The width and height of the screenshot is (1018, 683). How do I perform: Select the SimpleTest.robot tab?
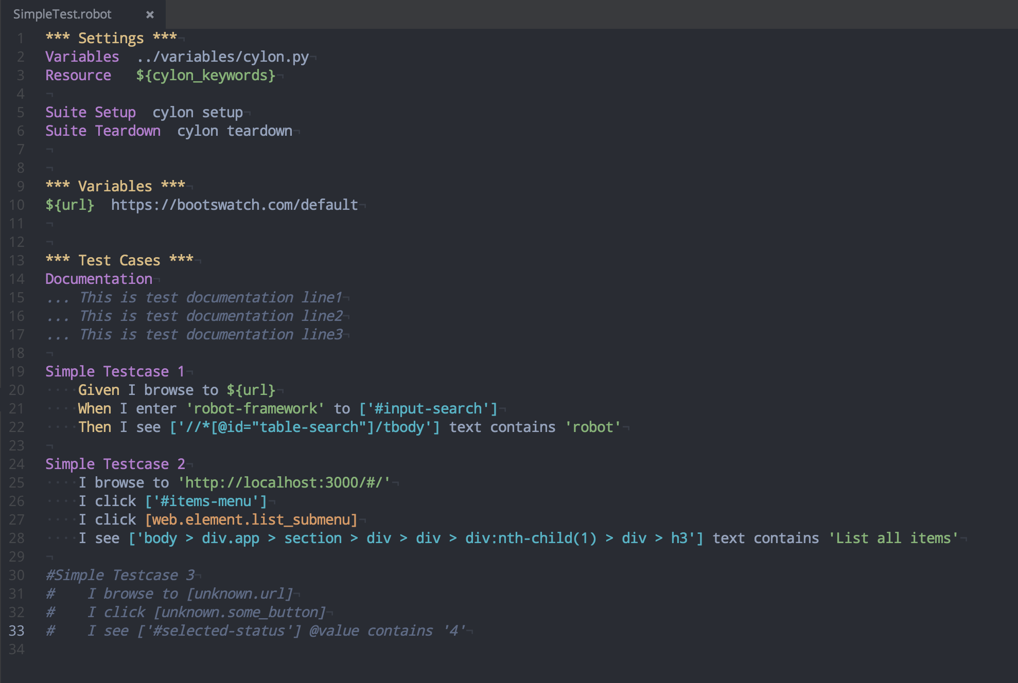[62, 14]
